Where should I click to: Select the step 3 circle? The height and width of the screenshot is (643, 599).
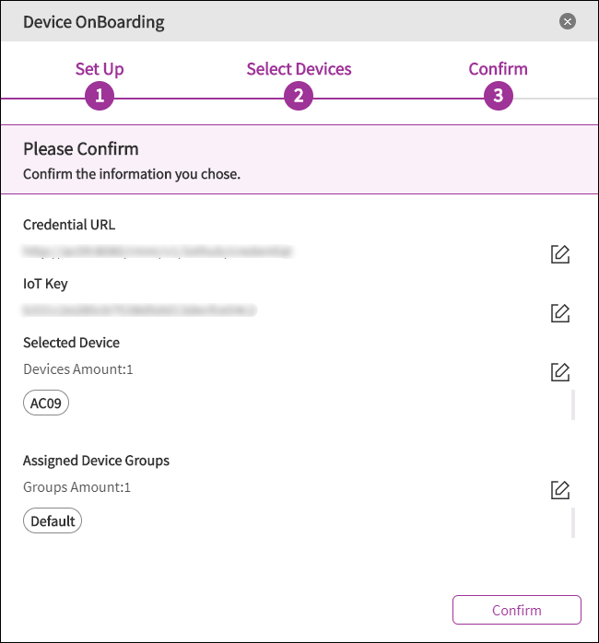499,96
